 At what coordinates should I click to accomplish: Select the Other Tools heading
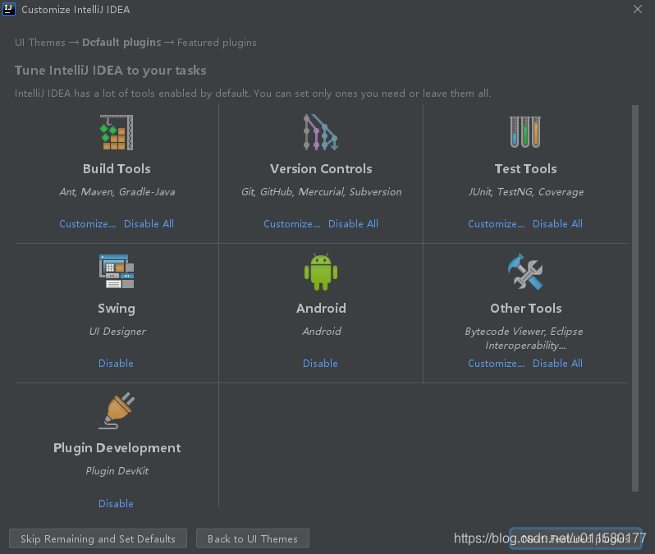pyautogui.click(x=525, y=309)
